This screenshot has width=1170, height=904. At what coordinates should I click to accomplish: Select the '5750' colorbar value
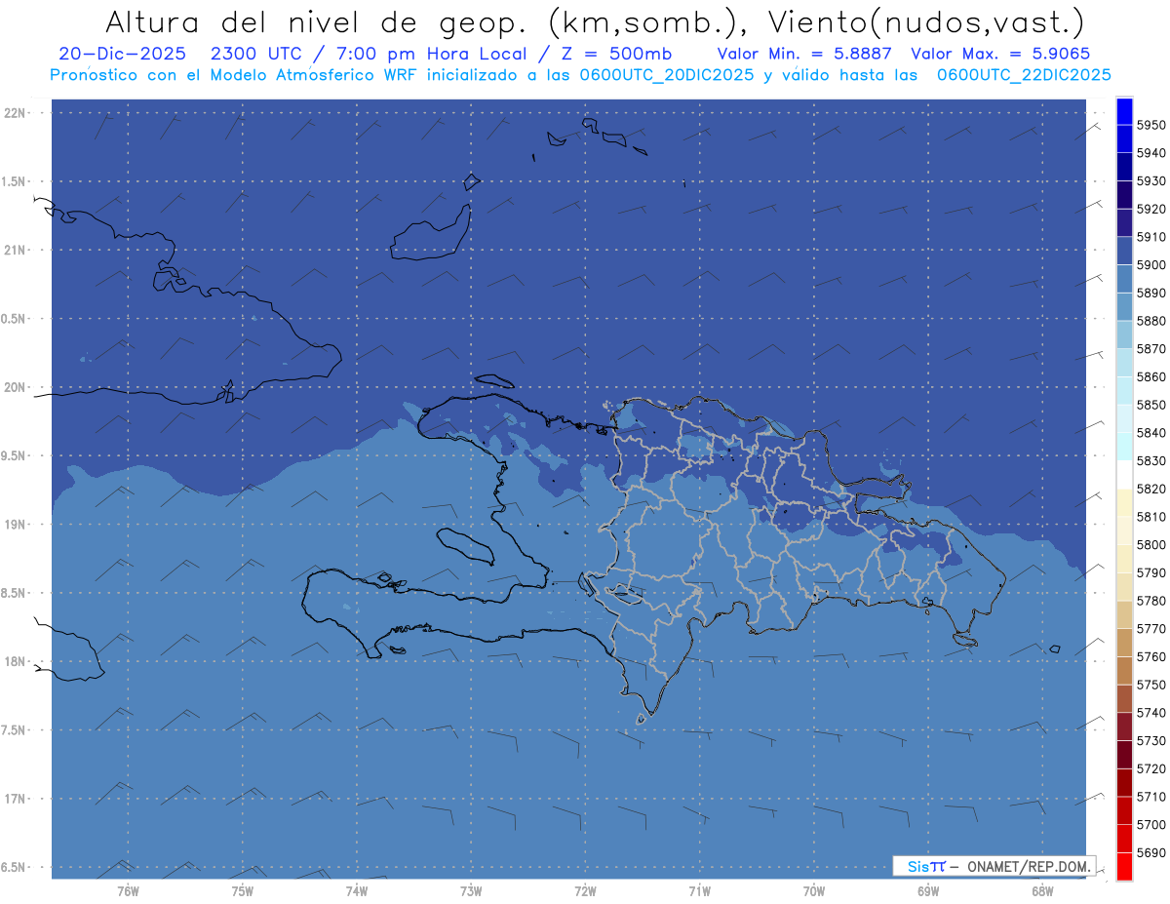(x=1150, y=685)
